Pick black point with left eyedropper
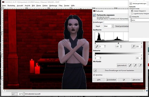Viewport: 149px width, 97px height. click(x=97, y=46)
